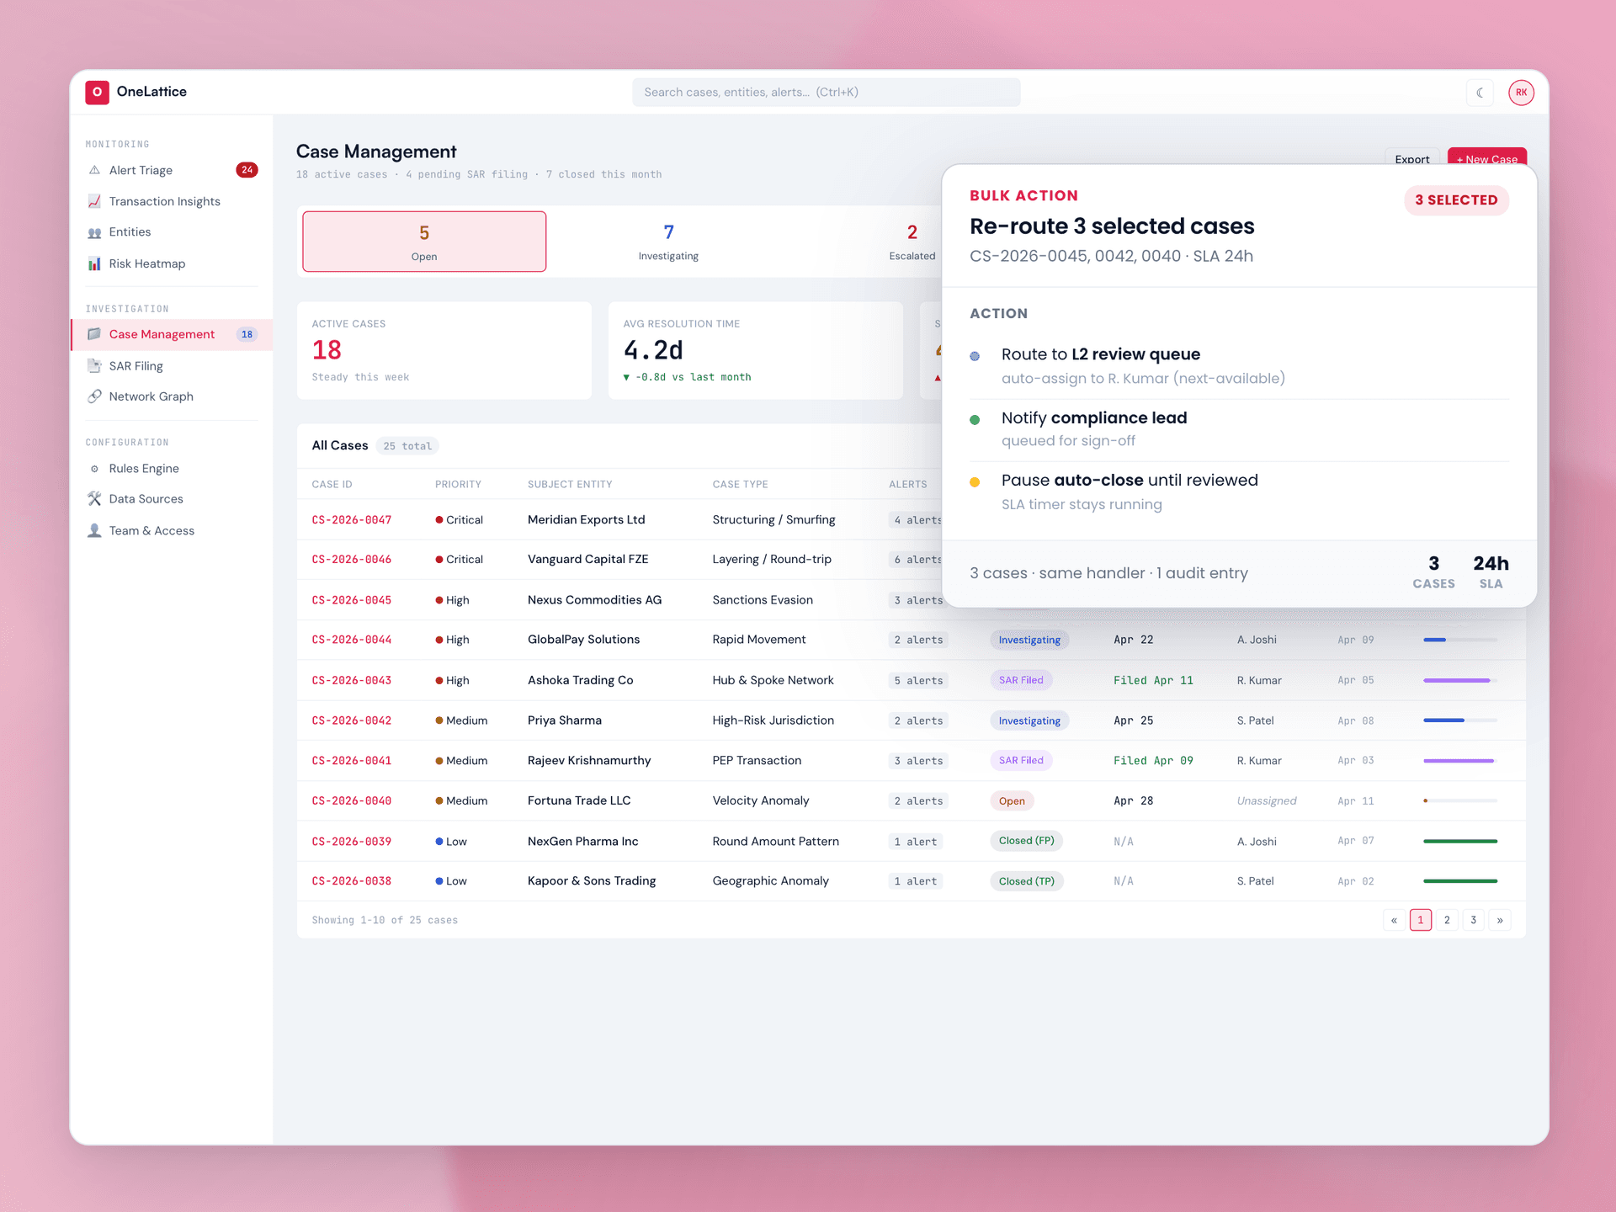Click the Case Management folder icon
This screenshot has height=1212, width=1616.
point(94,334)
